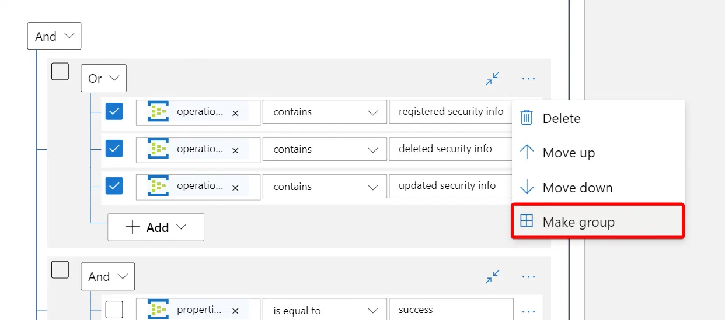Screen dimensions: 725x320
Task: Open lower group And operator dropdown
Action: 107,276
